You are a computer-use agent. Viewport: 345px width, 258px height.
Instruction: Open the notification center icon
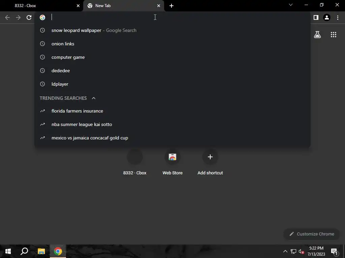coord(334,251)
